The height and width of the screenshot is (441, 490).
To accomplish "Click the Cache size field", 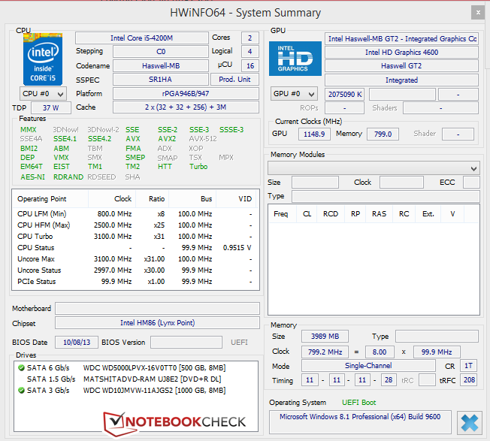I will click(186, 107).
